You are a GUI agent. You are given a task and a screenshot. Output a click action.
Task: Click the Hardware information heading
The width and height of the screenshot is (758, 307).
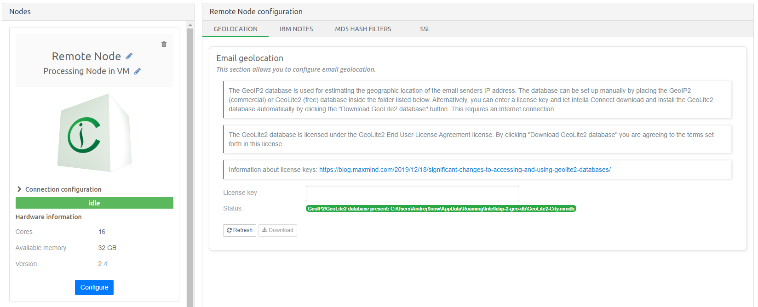click(49, 217)
